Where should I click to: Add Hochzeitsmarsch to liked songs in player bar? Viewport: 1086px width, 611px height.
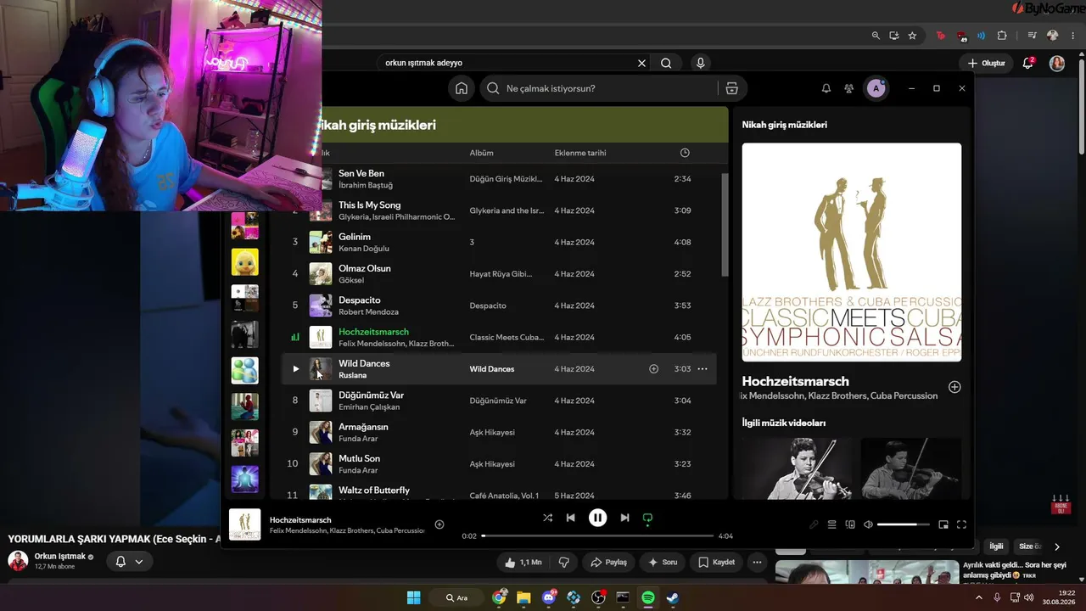tap(439, 524)
